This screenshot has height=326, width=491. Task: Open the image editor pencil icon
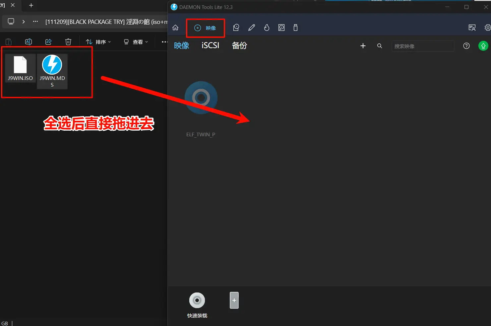click(252, 28)
